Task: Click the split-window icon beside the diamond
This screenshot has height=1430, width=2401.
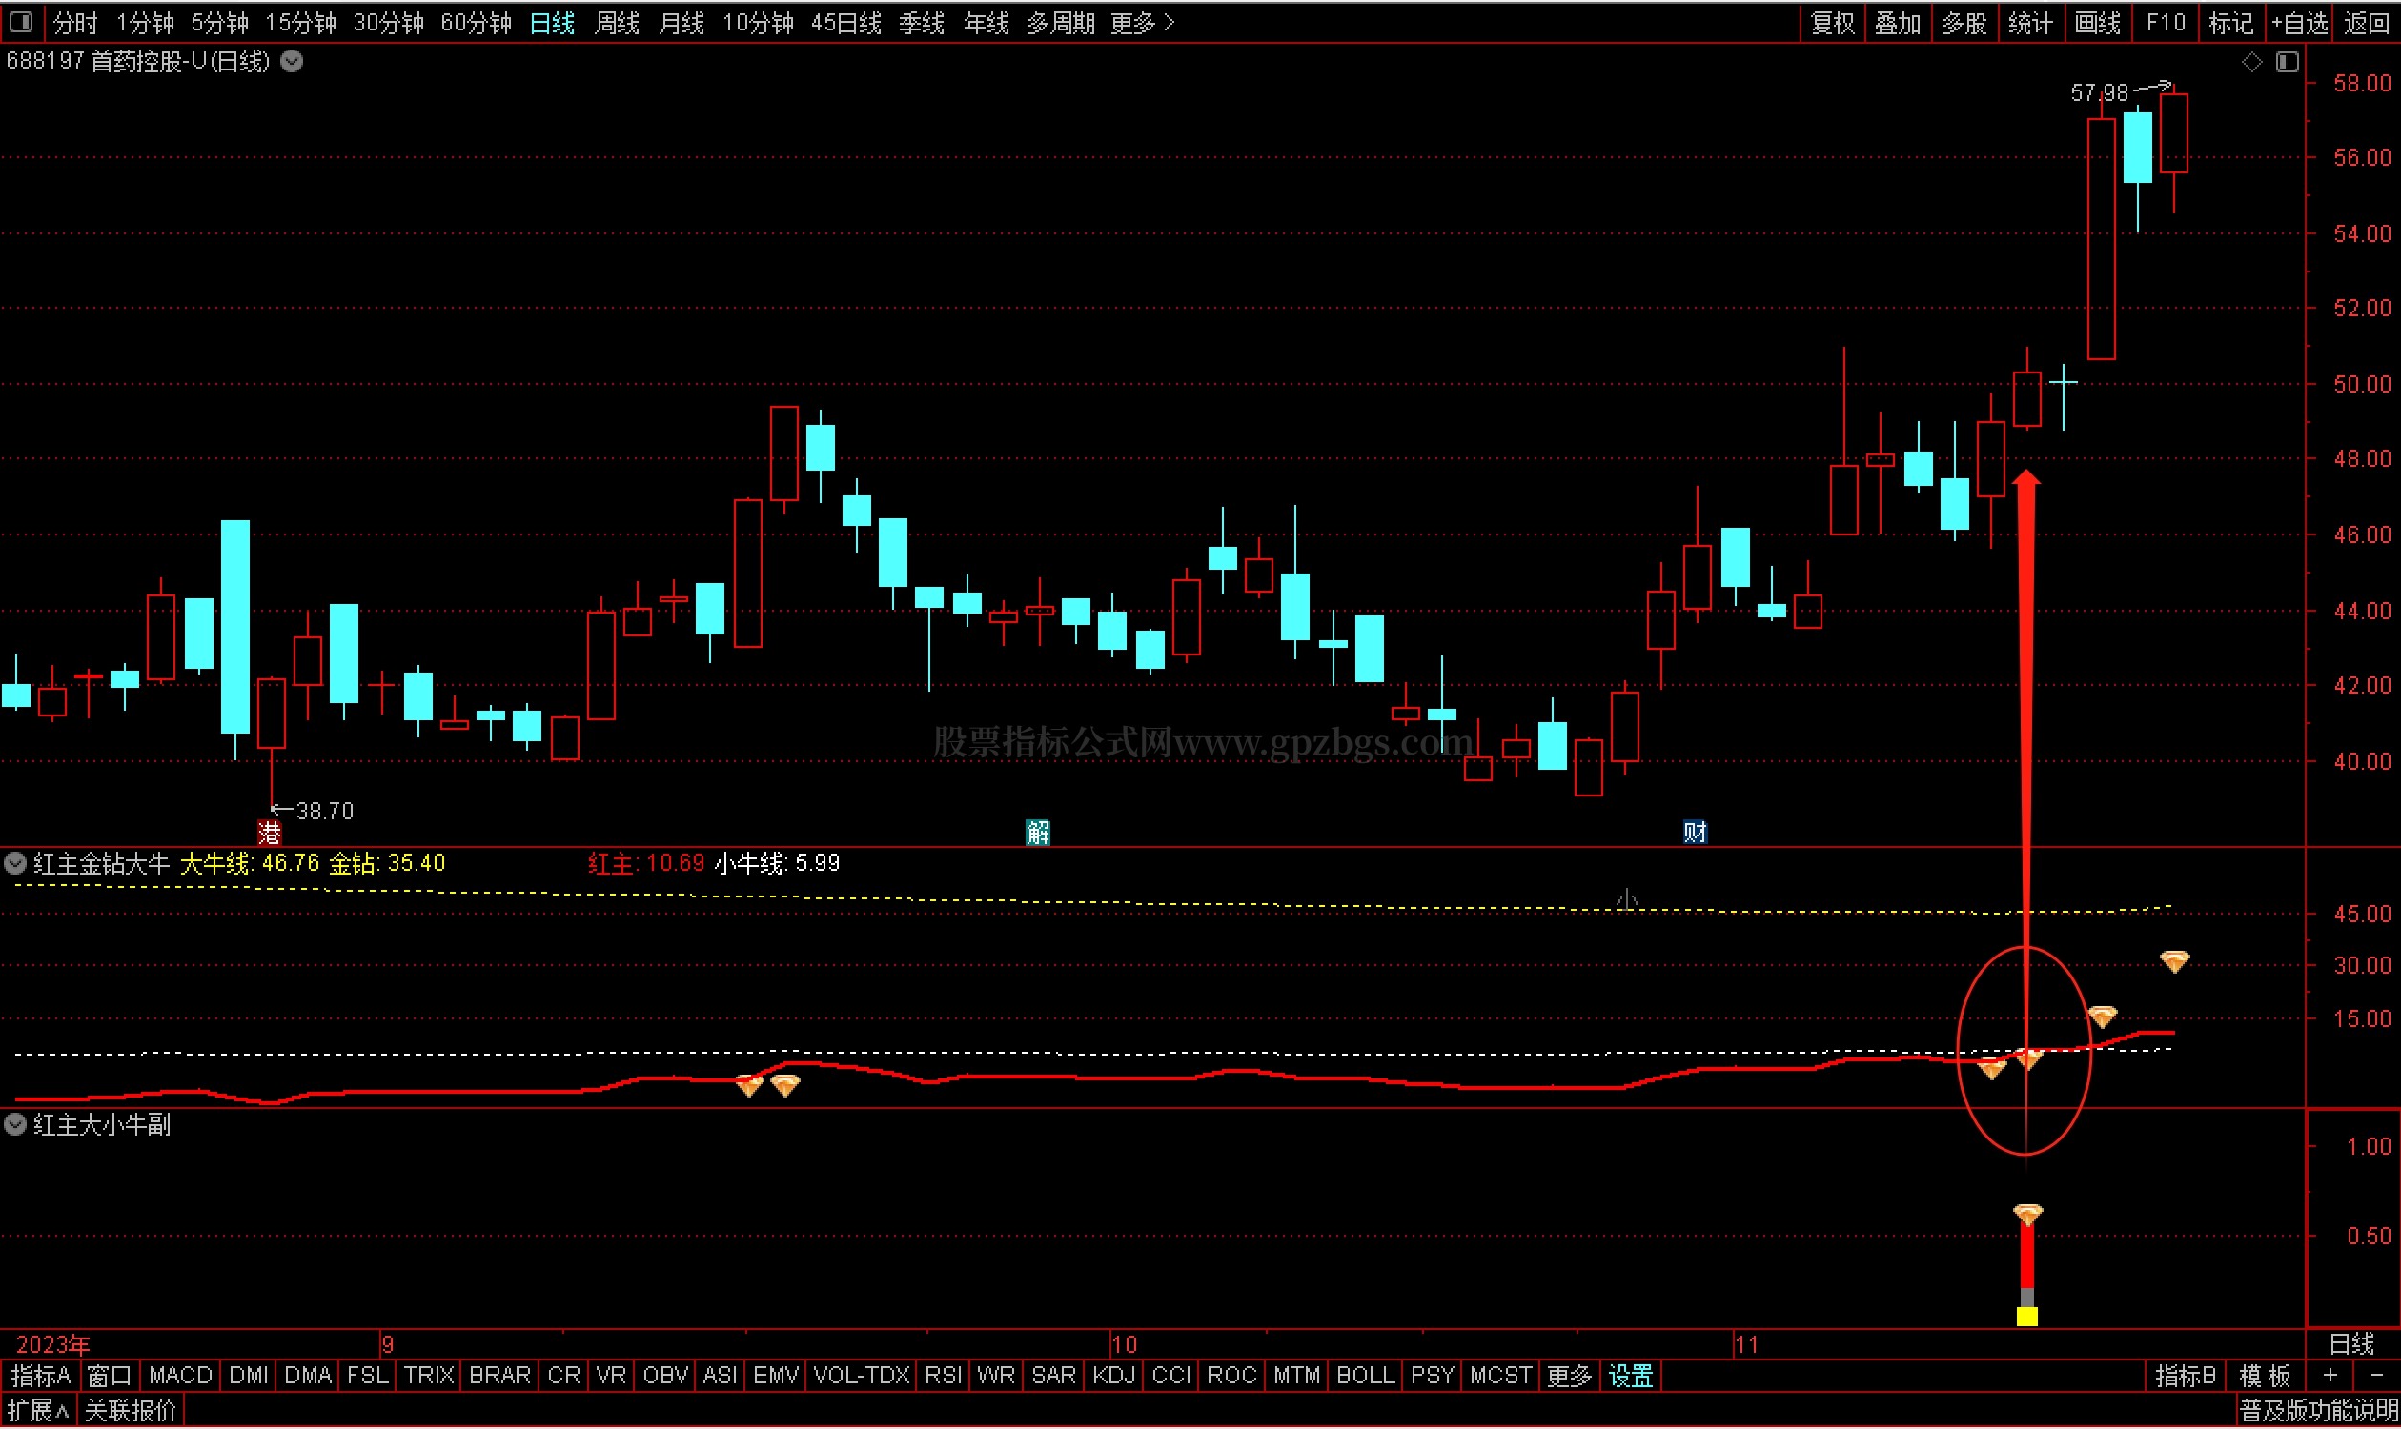Action: pos(2289,63)
